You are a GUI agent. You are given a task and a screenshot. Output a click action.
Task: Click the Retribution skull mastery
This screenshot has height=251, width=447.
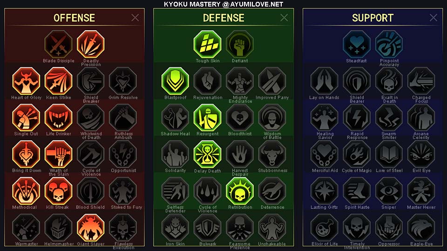pos(240,191)
